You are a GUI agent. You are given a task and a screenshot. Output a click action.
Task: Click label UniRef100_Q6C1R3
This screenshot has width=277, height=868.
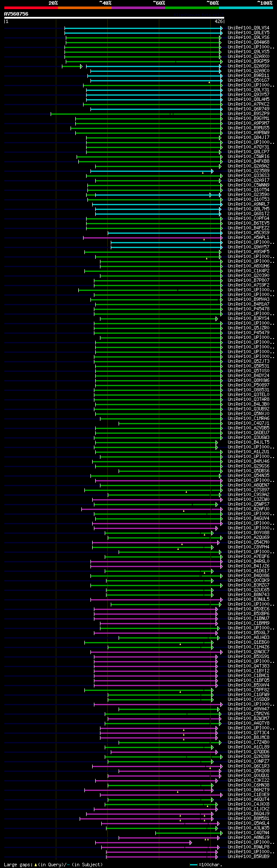[x=248, y=766]
